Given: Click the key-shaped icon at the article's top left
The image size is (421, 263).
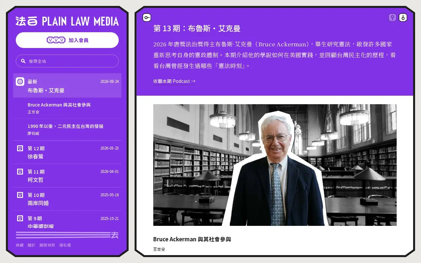Looking at the screenshot, I should (147, 18).
